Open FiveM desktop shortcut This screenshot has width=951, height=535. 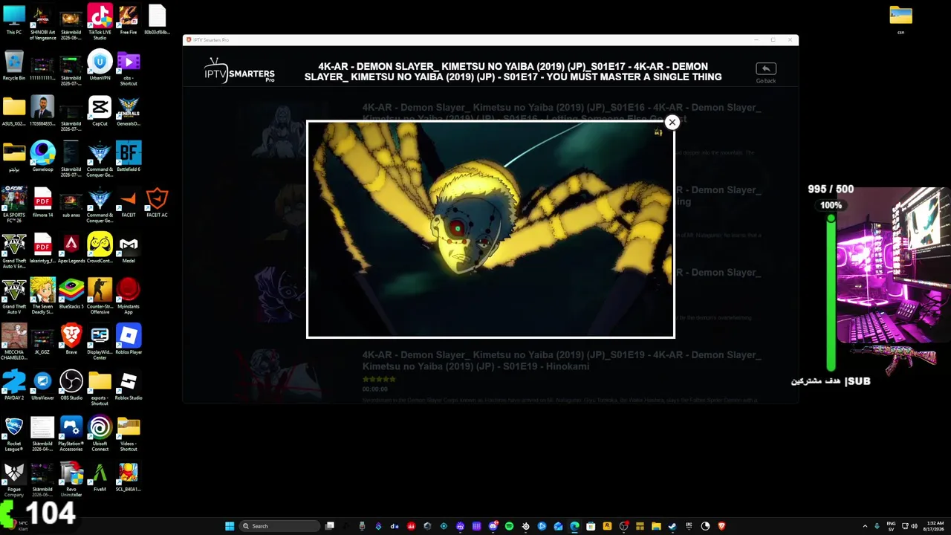point(100,476)
